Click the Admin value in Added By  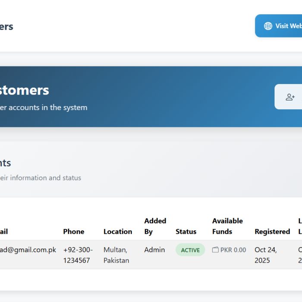[154, 250]
